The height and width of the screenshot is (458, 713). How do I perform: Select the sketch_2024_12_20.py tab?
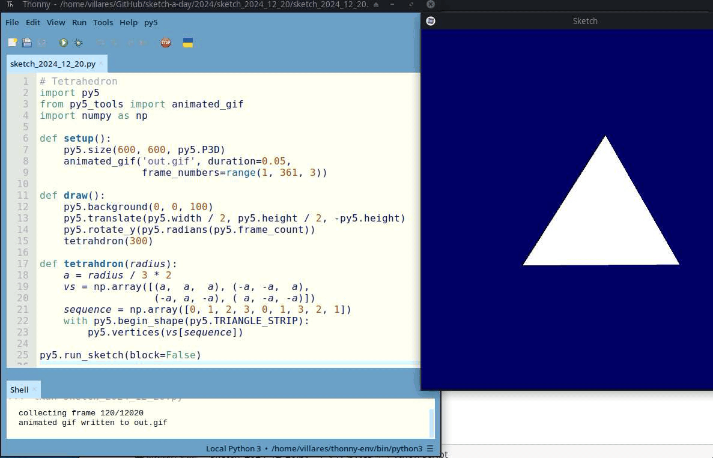tap(52, 64)
